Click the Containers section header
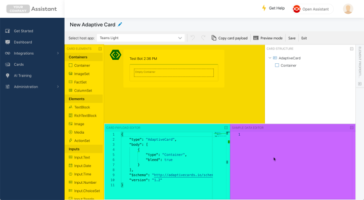Viewport: 364px width, 200px height. coord(84,57)
